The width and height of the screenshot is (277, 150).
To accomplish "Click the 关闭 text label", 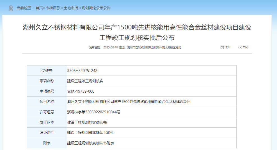I will (x=245, y=47).
